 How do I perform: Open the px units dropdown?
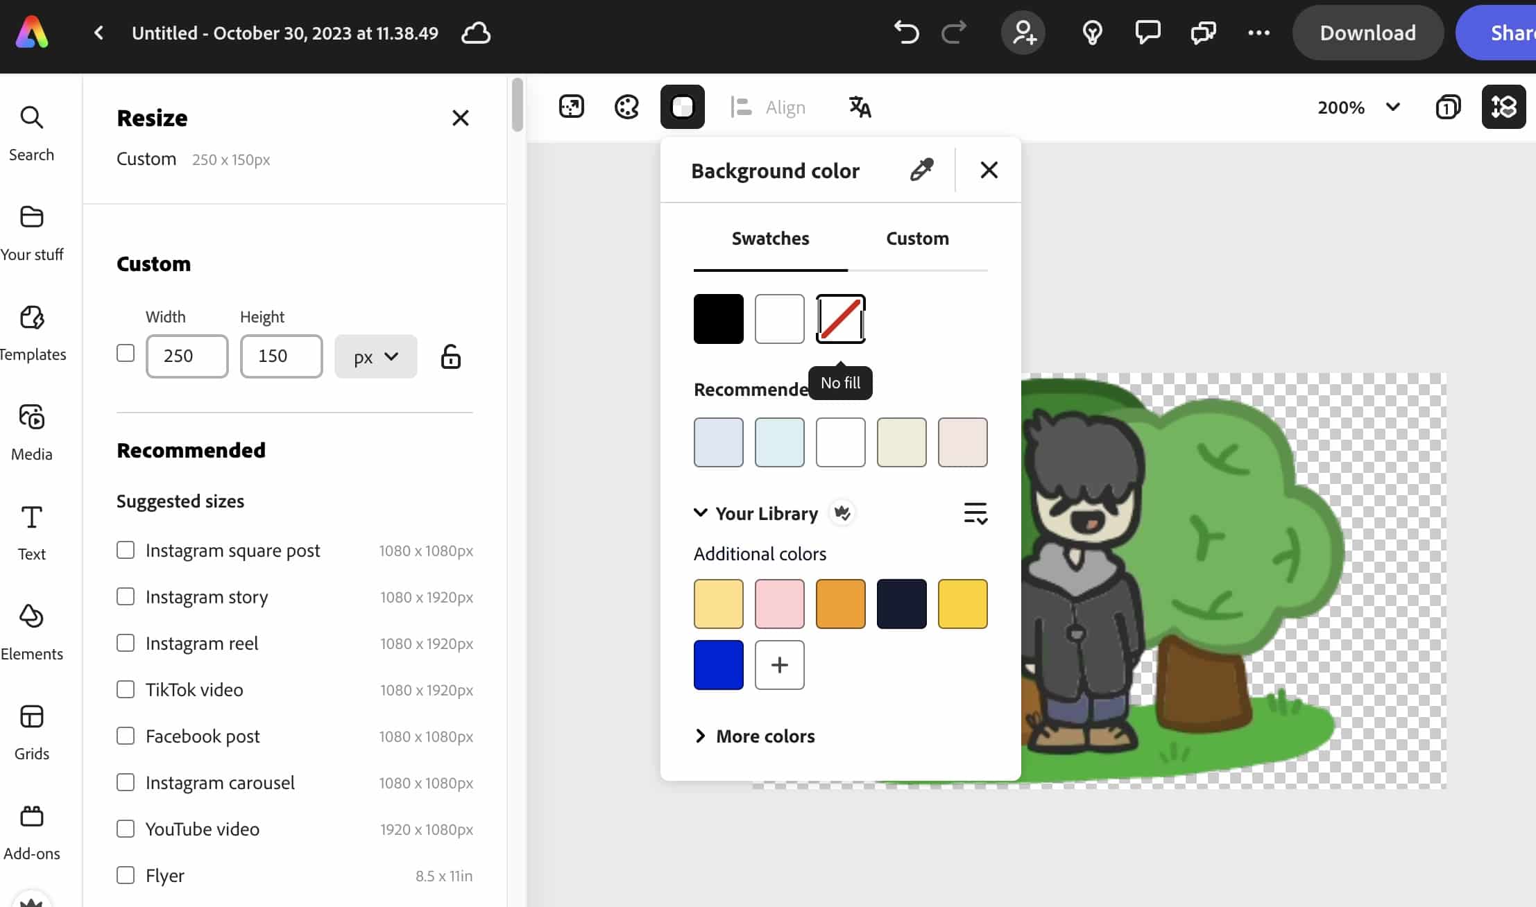[x=376, y=356]
